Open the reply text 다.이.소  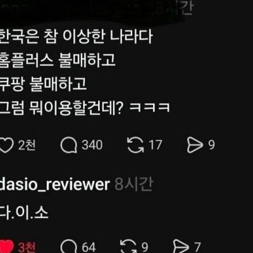click(x=24, y=213)
